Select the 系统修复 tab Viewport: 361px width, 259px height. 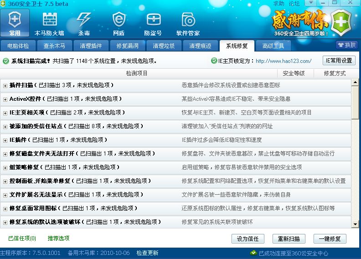[237, 46]
